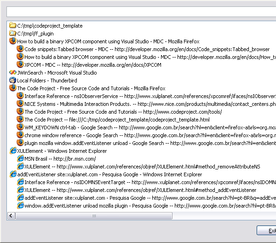Click the folder icon for C:\tmp\ff_plugin
This screenshot has width=276, height=243.
pos(12,33)
